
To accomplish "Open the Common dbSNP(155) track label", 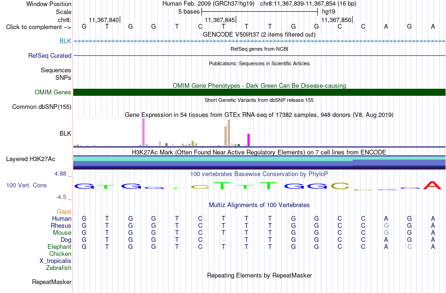I will 42,107.
